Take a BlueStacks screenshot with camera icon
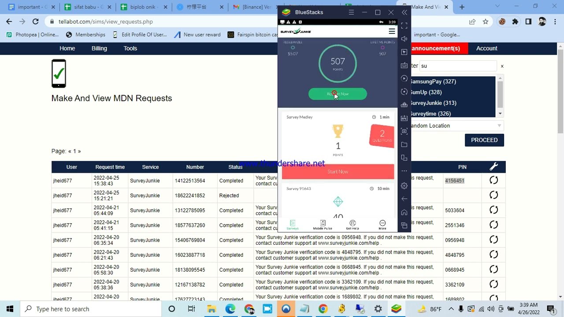 404,131
